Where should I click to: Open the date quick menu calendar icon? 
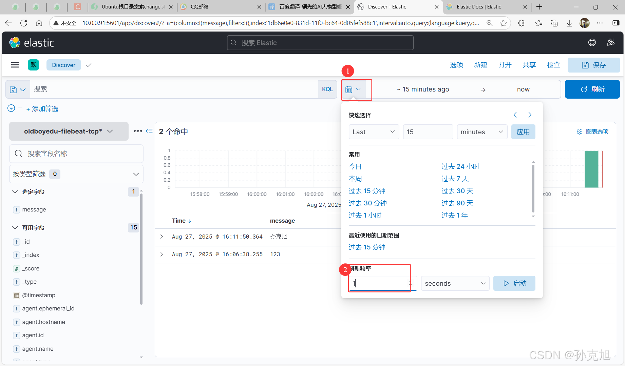point(353,89)
